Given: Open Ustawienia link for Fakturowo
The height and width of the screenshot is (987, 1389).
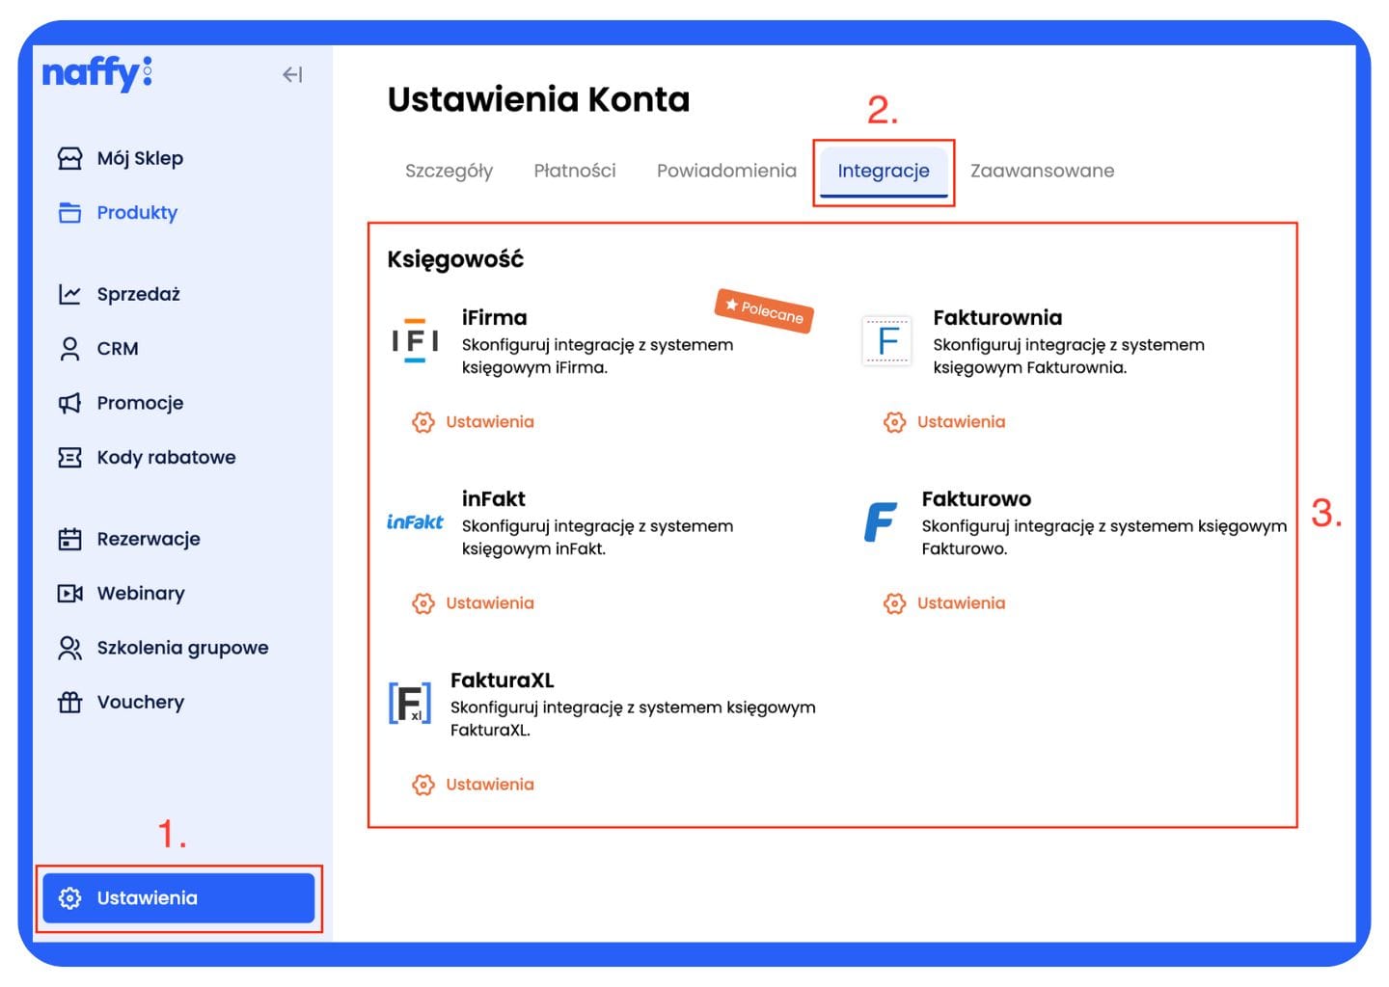Looking at the screenshot, I should click(x=961, y=602).
